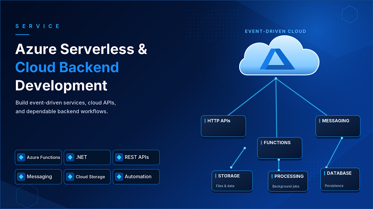This screenshot has height=209, width=373.
Task: Select the .NET chip
Action: click(87, 157)
